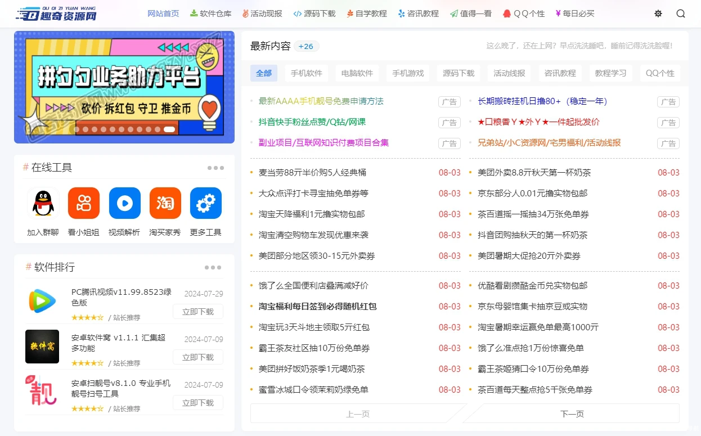Select the 全部 category tab
This screenshot has height=436, width=701.
[264, 73]
